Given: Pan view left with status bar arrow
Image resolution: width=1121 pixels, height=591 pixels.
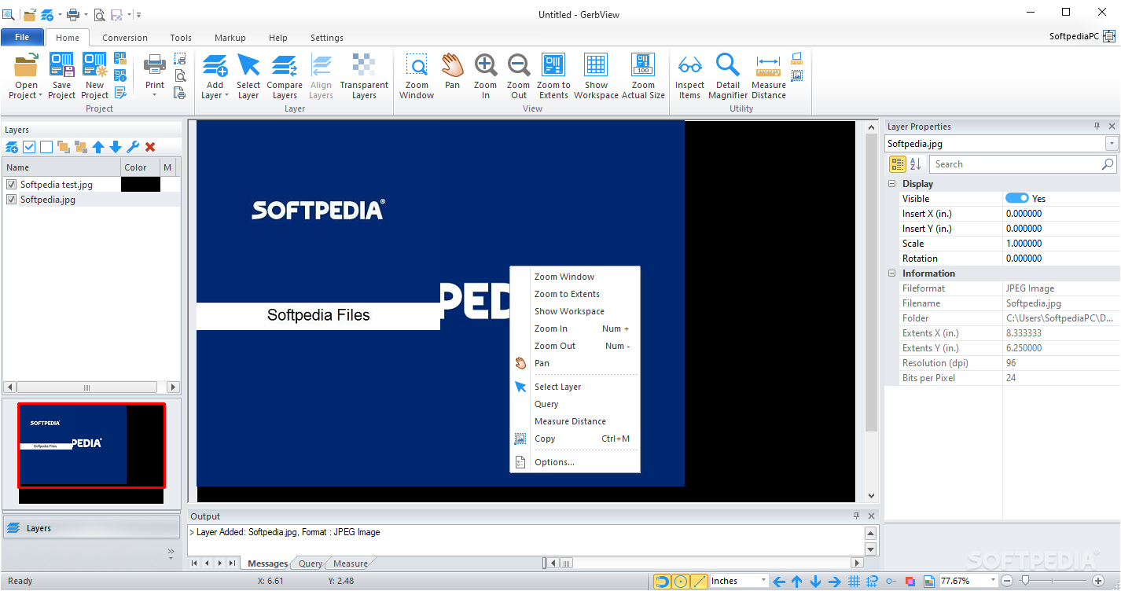Looking at the screenshot, I should [x=778, y=582].
